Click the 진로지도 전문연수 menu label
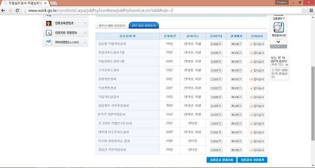315x168 pixels. click(x=66, y=32)
